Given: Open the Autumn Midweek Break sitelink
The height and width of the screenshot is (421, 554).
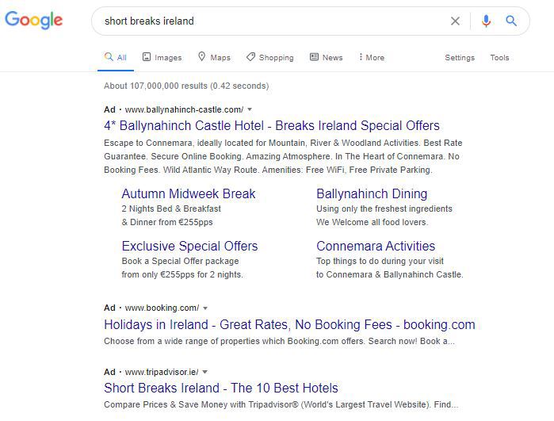Looking at the screenshot, I should (x=189, y=193).
